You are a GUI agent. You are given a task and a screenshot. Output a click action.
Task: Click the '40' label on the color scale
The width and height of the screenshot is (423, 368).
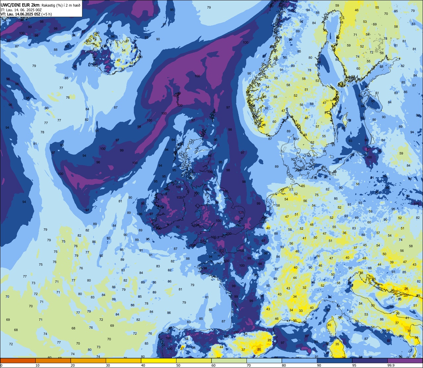(x=143, y=365)
